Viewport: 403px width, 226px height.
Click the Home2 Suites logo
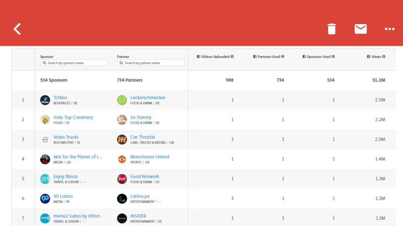[45, 218]
